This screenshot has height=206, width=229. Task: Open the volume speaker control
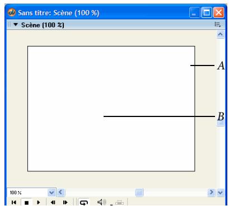tap(101, 202)
